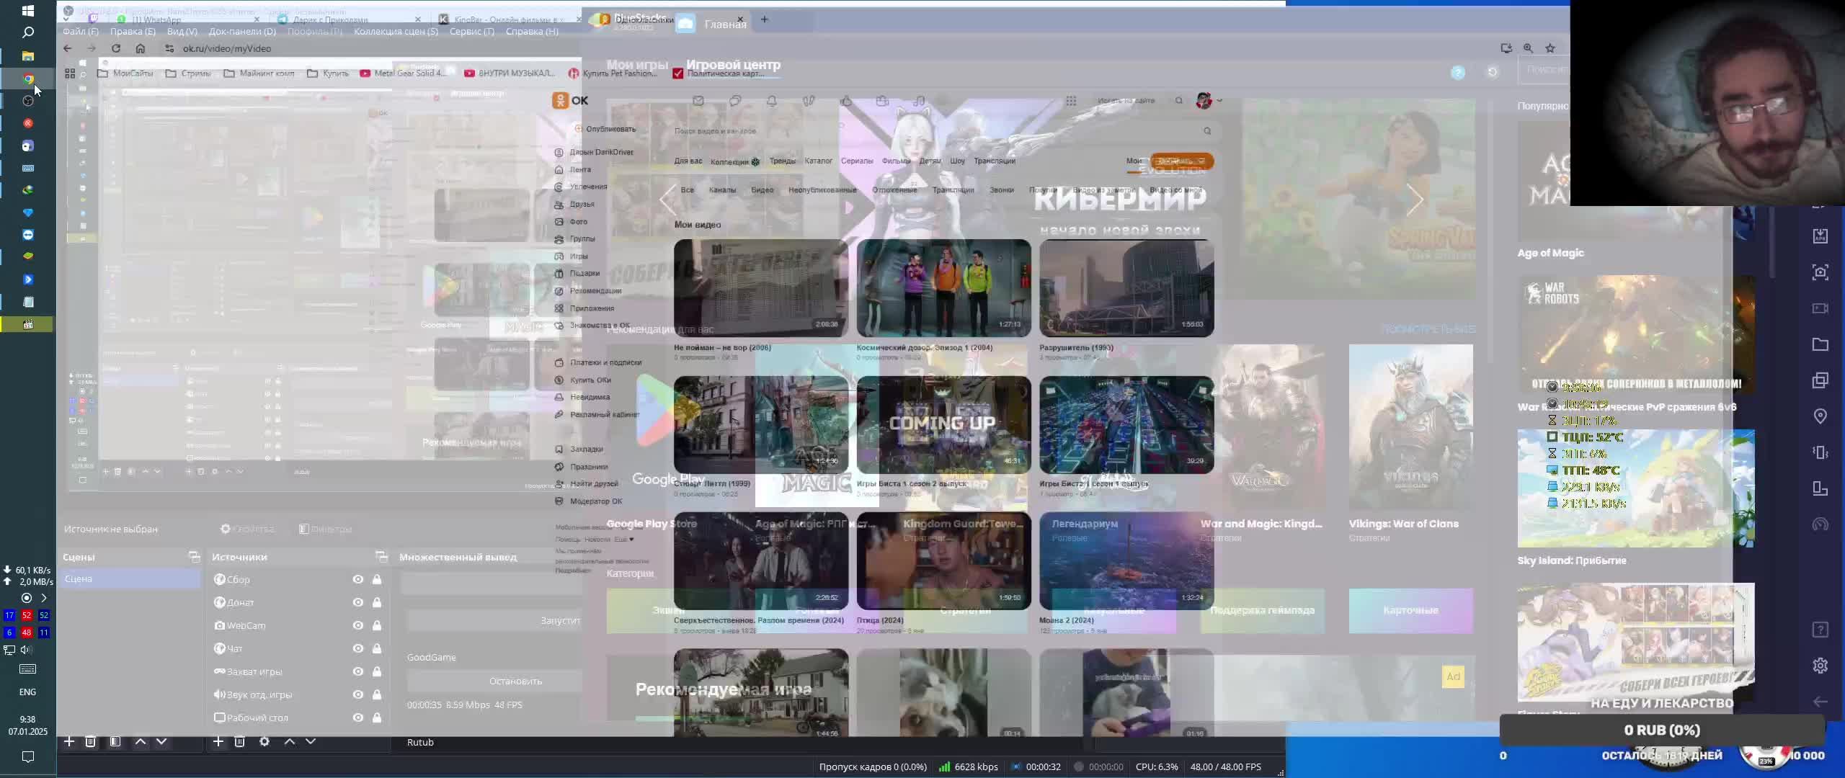Open source properties gear in Sources toolbar
The height and width of the screenshot is (778, 1845).
(x=264, y=741)
